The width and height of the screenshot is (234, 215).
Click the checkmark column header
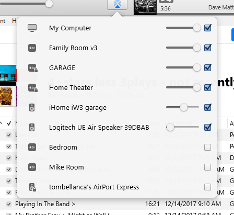(x=9, y=123)
